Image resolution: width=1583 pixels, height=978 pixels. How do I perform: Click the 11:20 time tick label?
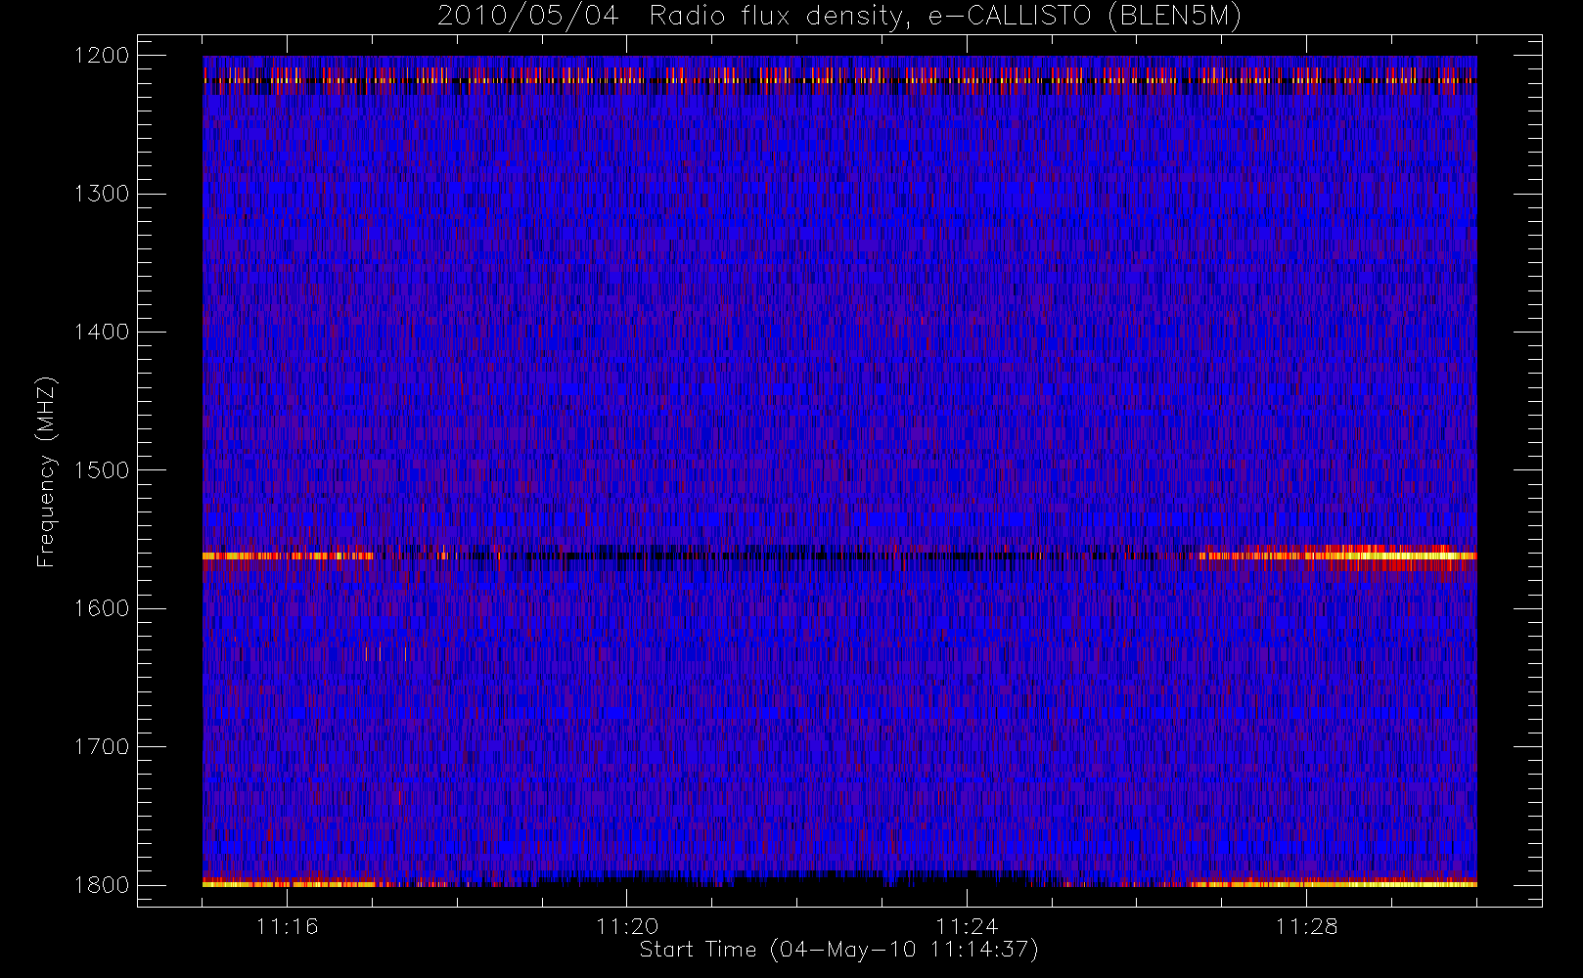[x=627, y=926]
